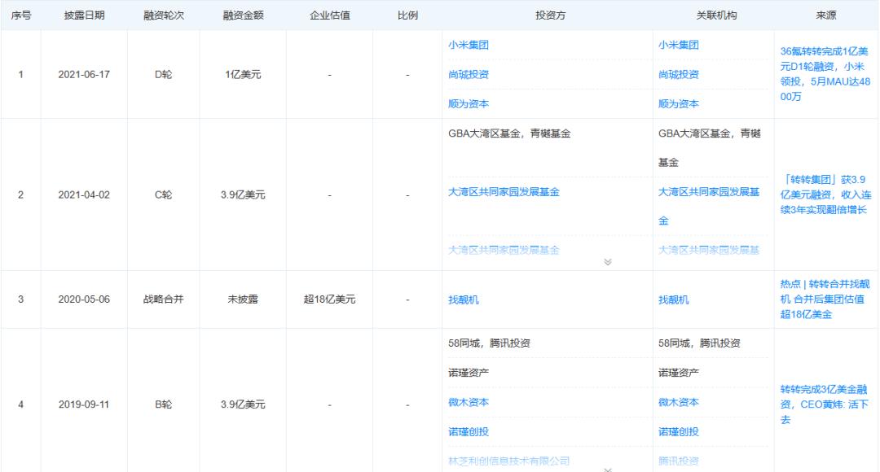Select the date cell 2020-05-06
The image size is (880, 472).
pos(84,299)
